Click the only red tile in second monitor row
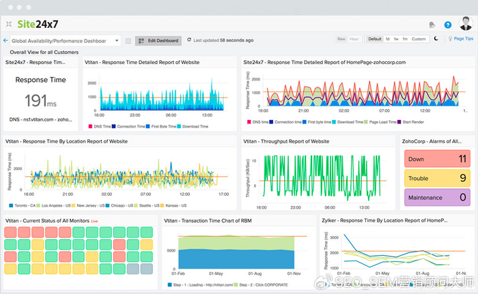The height and width of the screenshot is (294, 478). pyautogui.click(x=119, y=244)
